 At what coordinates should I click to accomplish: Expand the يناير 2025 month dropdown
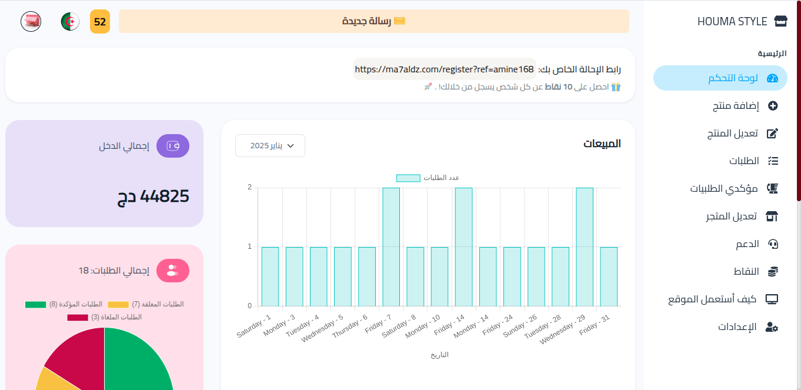(x=270, y=146)
